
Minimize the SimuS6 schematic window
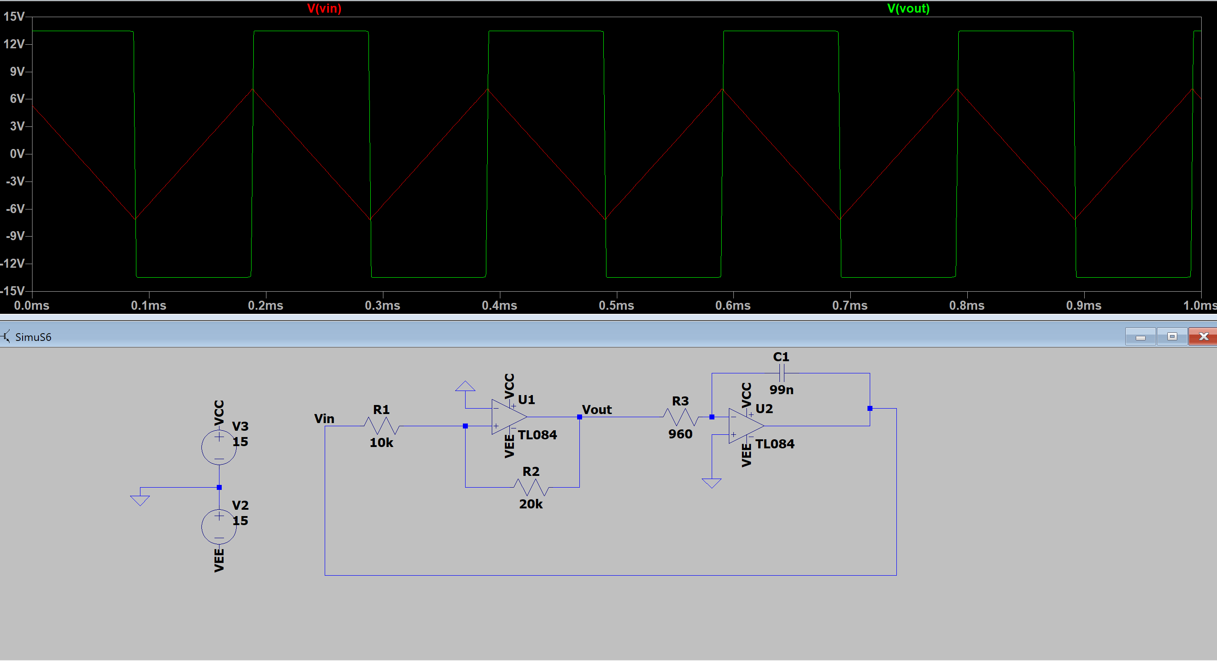(1141, 336)
